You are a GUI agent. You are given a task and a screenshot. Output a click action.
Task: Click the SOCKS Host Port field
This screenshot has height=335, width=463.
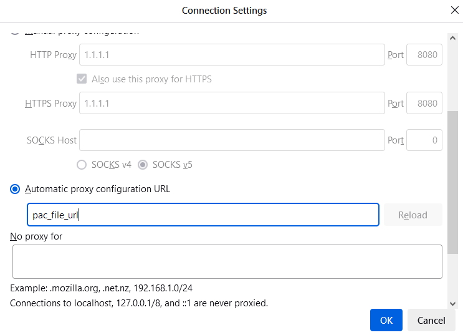click(424, 140)
